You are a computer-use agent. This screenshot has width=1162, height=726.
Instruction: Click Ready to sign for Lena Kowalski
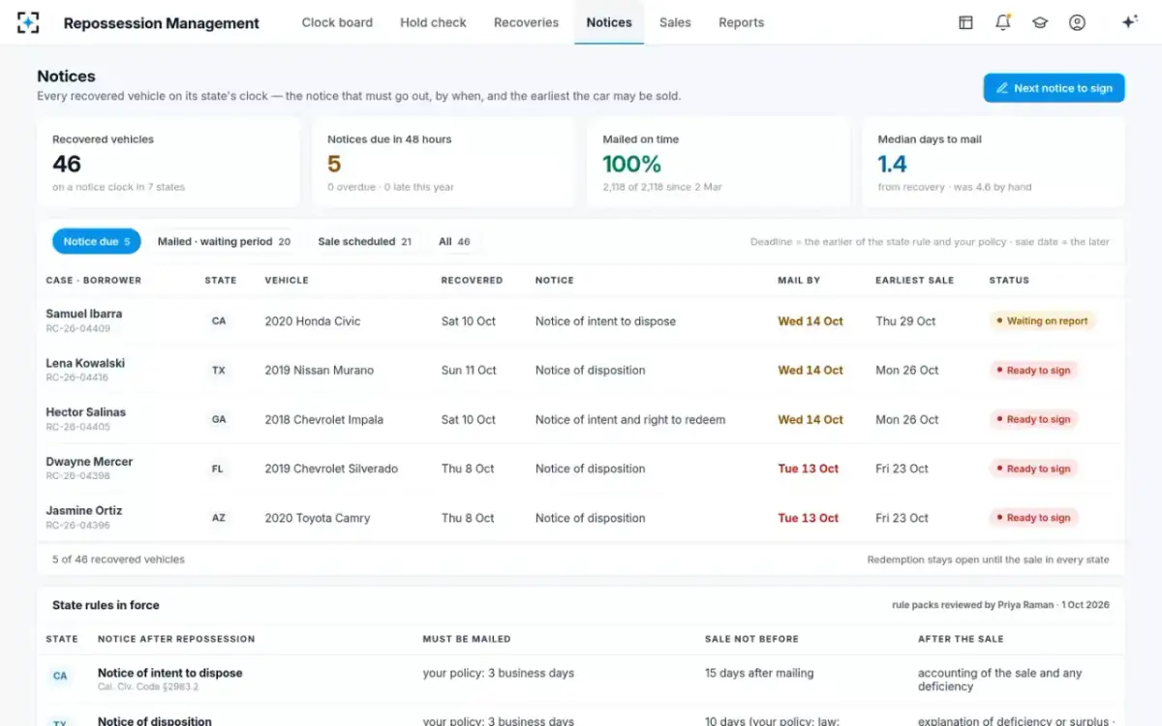point(1033,371)
